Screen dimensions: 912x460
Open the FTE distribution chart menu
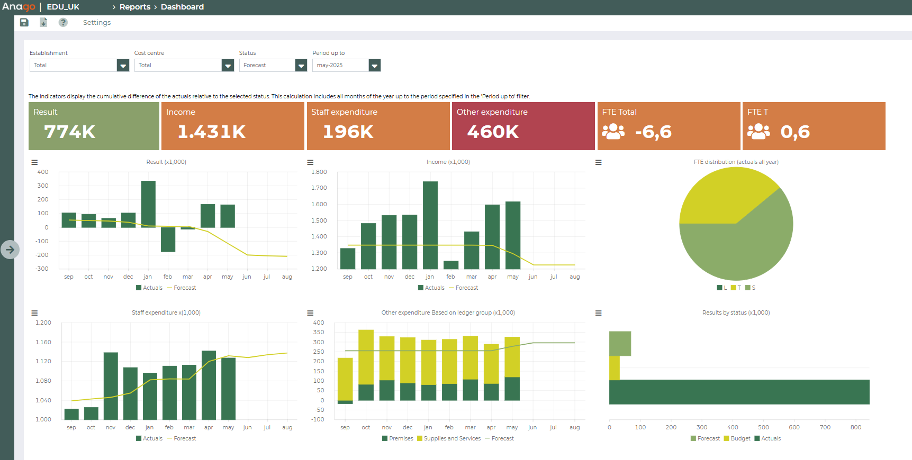point(598,162)
